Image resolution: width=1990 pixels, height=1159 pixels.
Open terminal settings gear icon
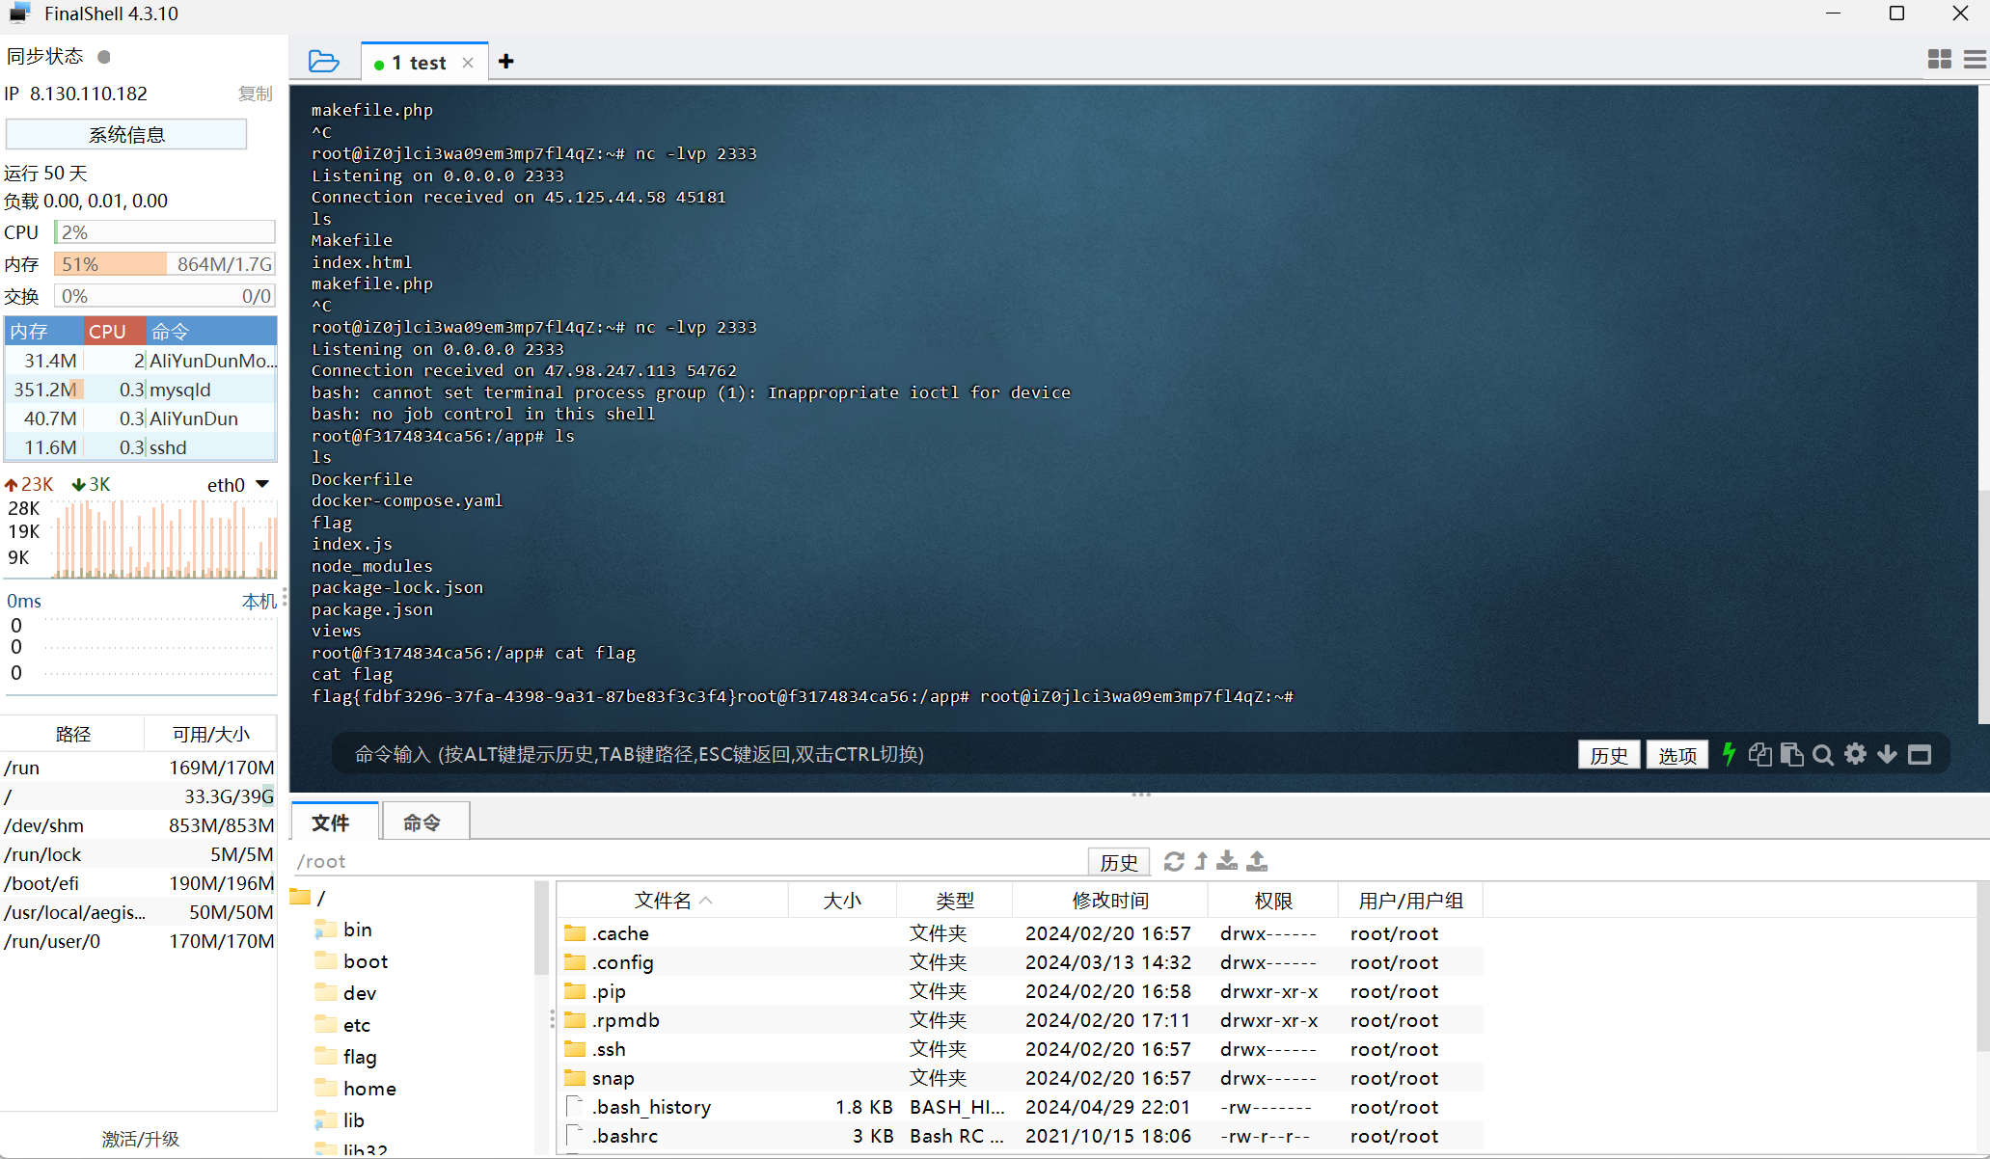(1855, 754)
